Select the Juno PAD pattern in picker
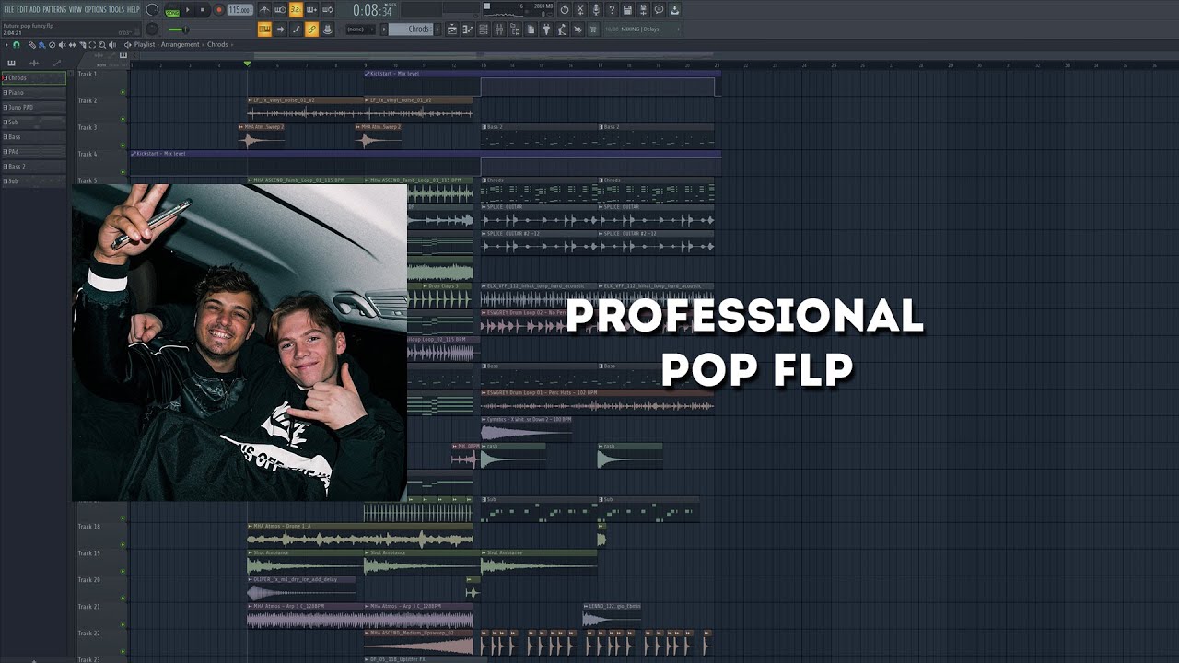The image size is (1179, 663). 33,108
